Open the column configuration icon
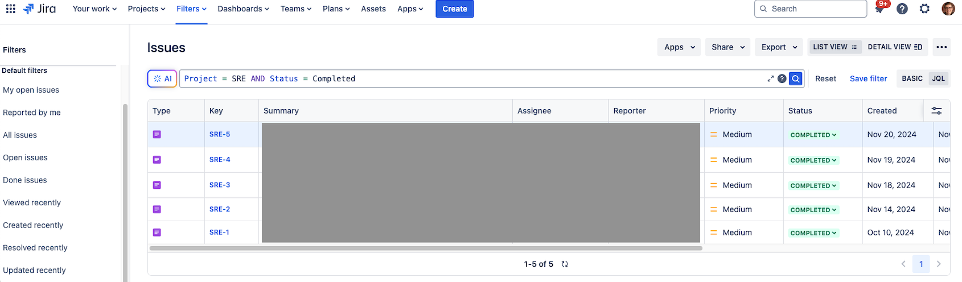The height and width of the screenshot is (282, 962). (936, 111)
